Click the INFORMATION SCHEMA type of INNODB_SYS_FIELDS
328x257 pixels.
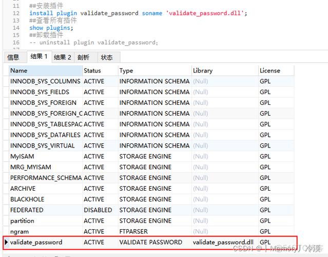click(x=155, y=92)
